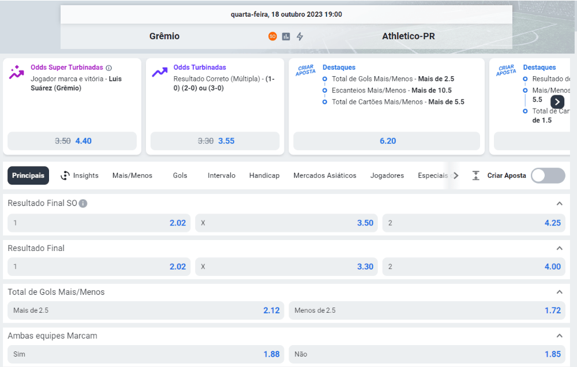Viewport: 577px width, 367px height.
Task: Collapse the Ambas equipes Marcam section
Action: coord(559,336)
